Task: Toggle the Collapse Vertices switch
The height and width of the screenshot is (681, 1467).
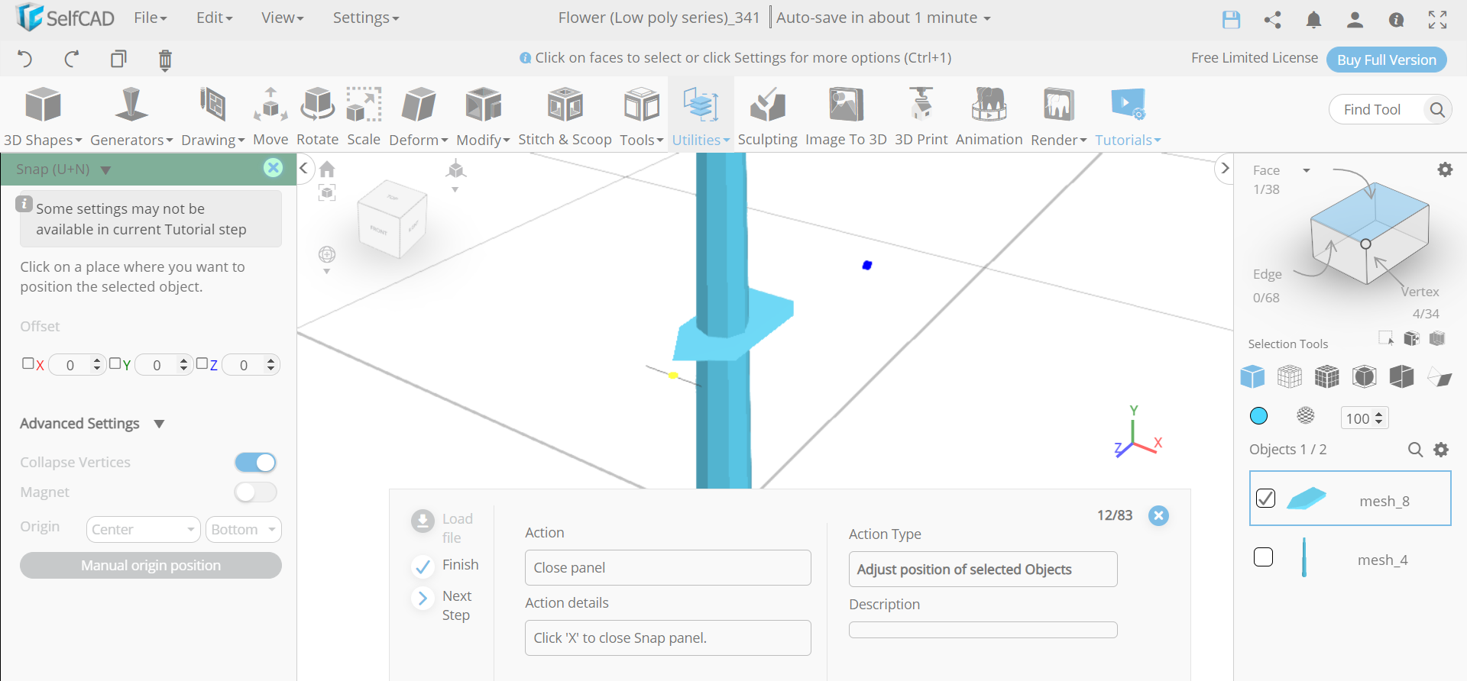Action: pyautogui.click(x=255, y=463)
